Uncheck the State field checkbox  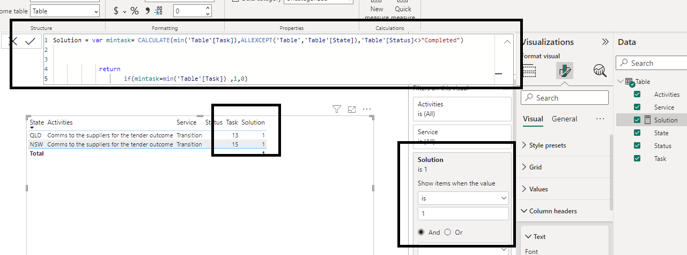637,133
